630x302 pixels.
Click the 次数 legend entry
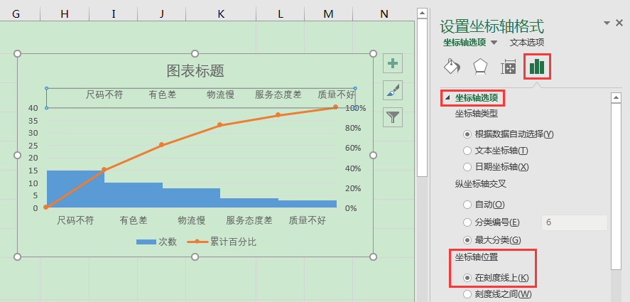[x=157, y=242]
